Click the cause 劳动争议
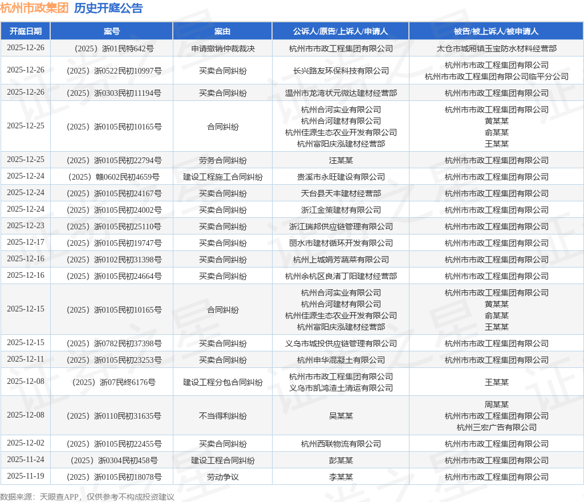 click(223, 477)
